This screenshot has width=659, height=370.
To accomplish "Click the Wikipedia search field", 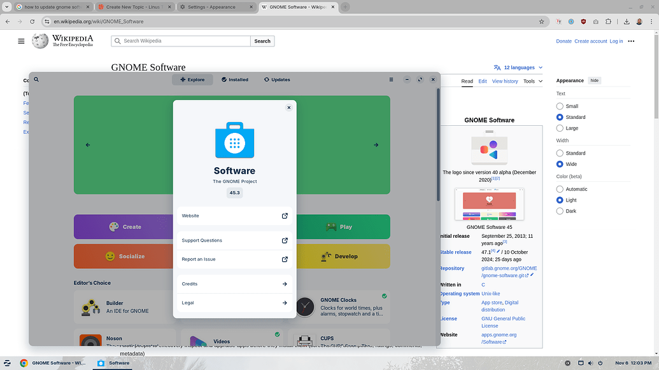I will 179,40.
